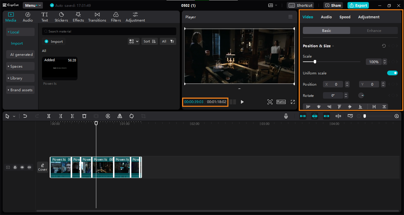This screenshot has width=404, height=215.
Task: Click the Scale 100% value field
Action: (374, 62)
